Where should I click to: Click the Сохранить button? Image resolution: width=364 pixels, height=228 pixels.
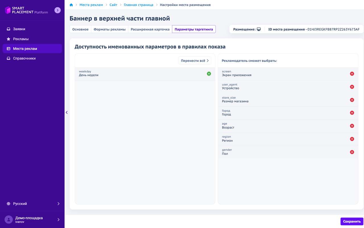[x=352, y=221]
